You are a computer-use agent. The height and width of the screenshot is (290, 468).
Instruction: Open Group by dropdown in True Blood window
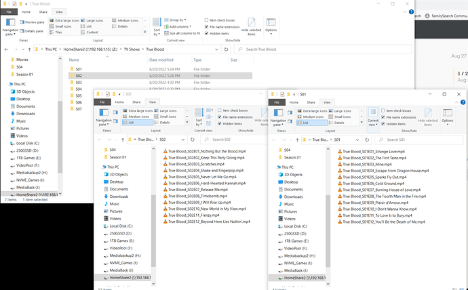175,20
